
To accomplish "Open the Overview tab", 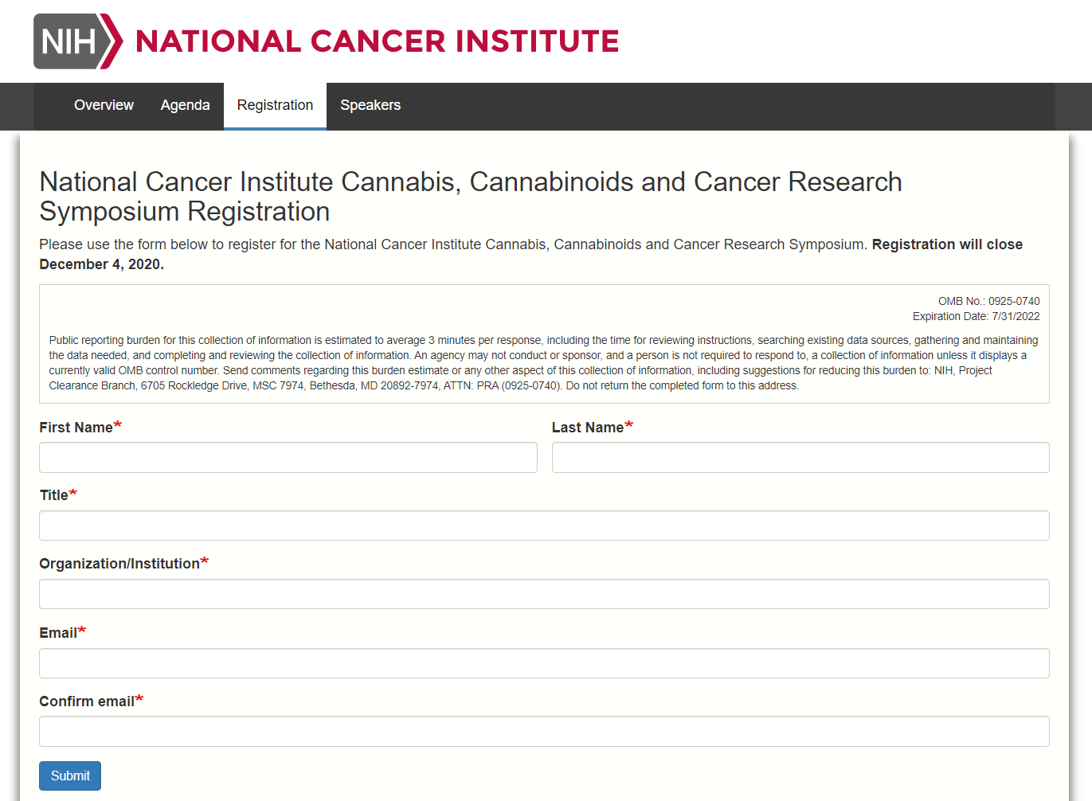I will point(104,105).
